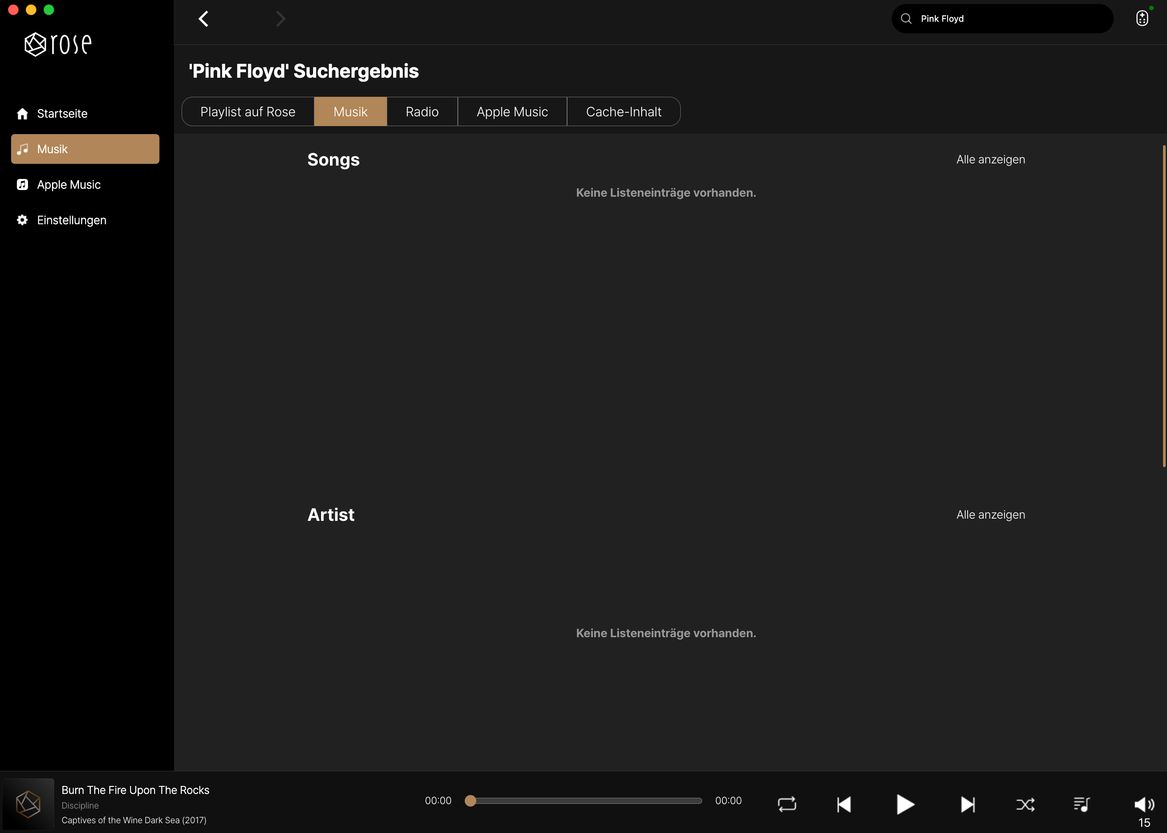Click the volume speaker icon

pyautogui.click(x=1144, y=804)
